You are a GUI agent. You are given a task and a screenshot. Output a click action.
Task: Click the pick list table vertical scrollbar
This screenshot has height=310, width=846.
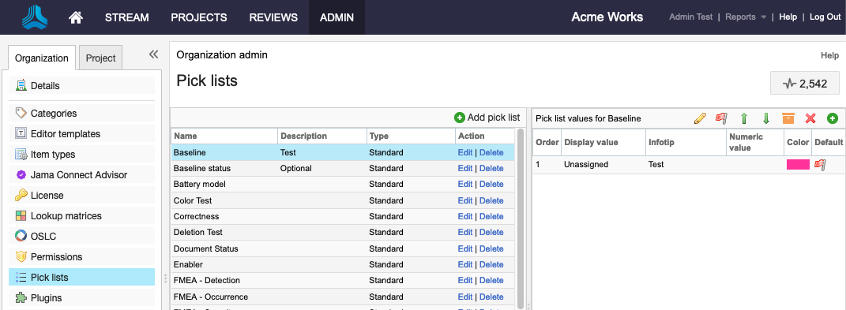[x=520, y=218]
